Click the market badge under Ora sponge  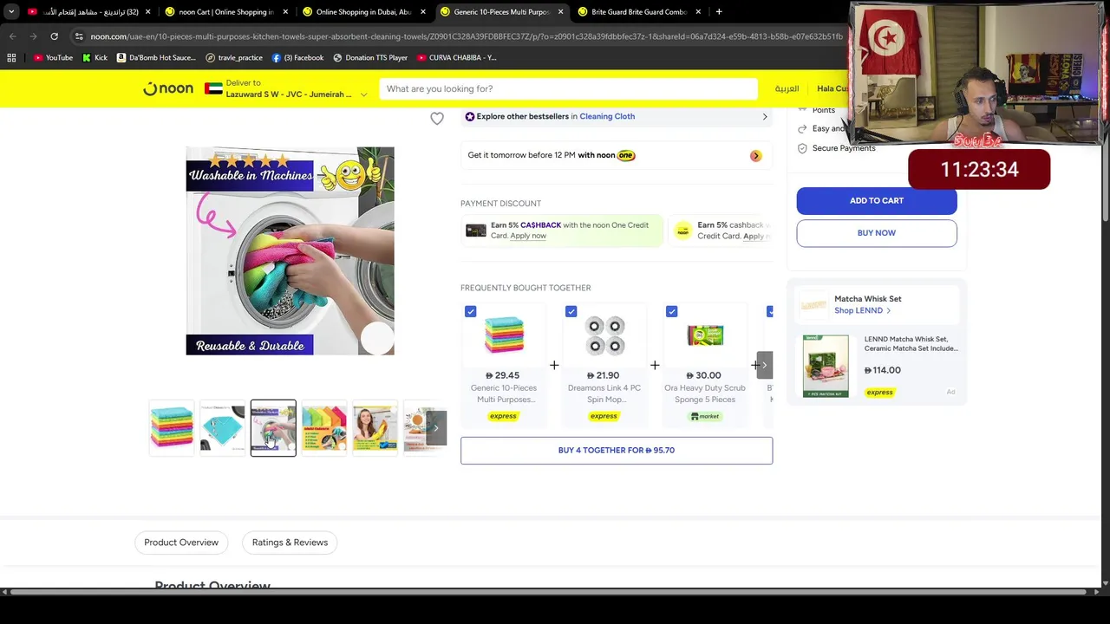pyautogui.click(x=705, y=416)
